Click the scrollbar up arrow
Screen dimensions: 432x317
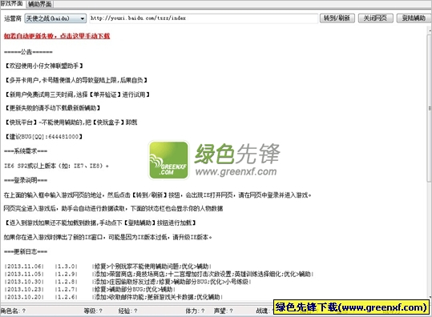pyautogui.click(x=430, y=30)
